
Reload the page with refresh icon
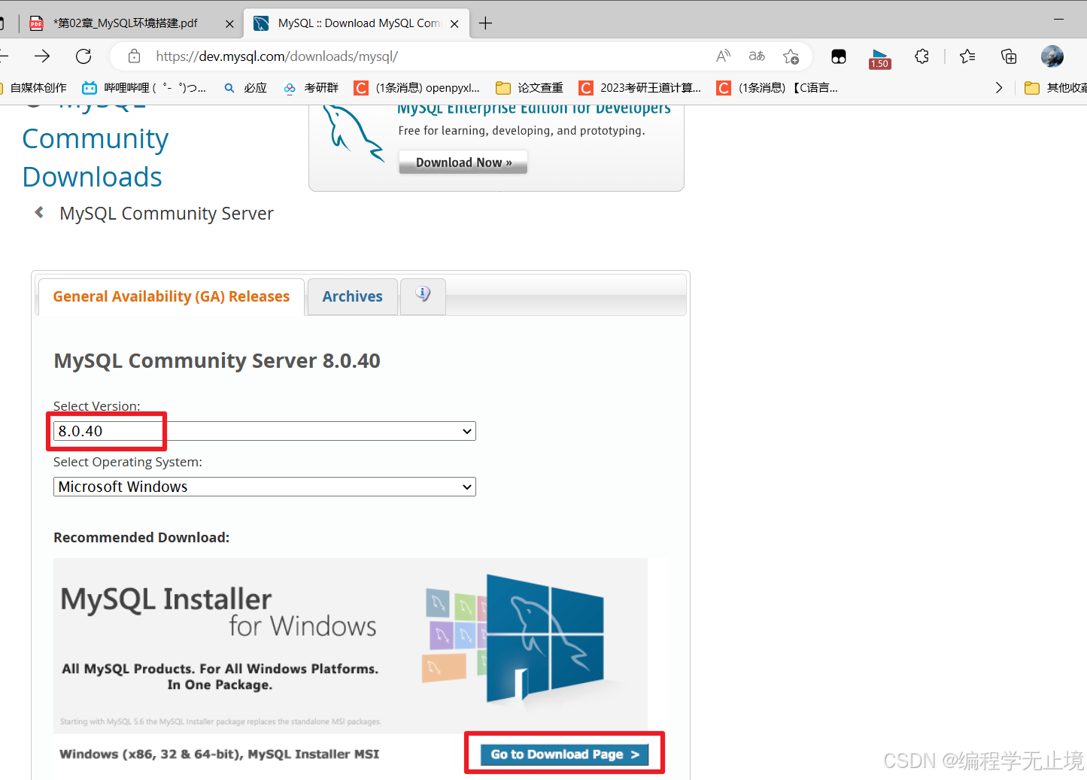(x=83, y=56)
